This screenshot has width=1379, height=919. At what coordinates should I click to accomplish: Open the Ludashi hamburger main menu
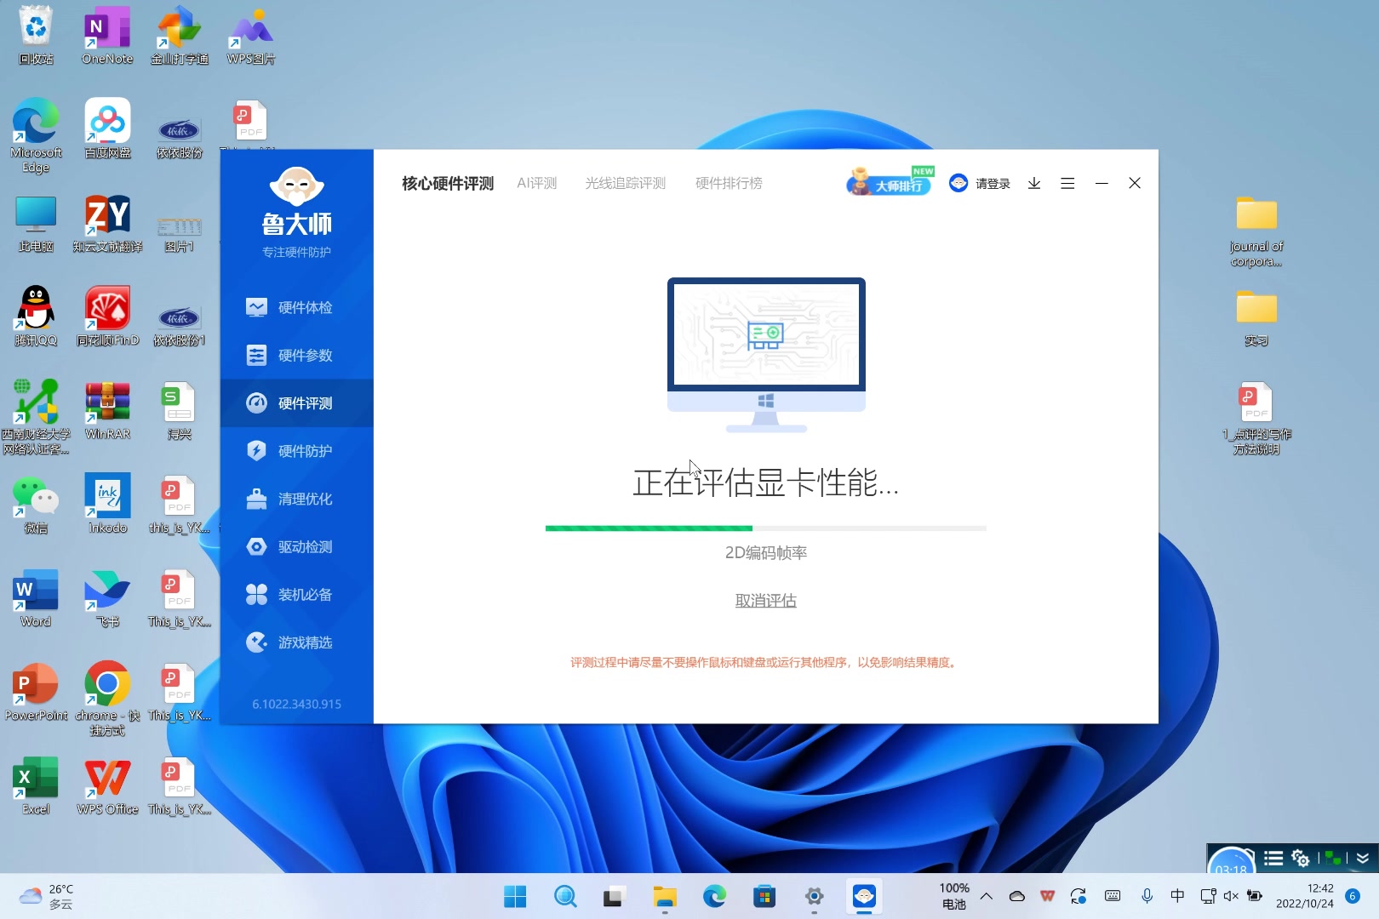tap(1067, 183)
